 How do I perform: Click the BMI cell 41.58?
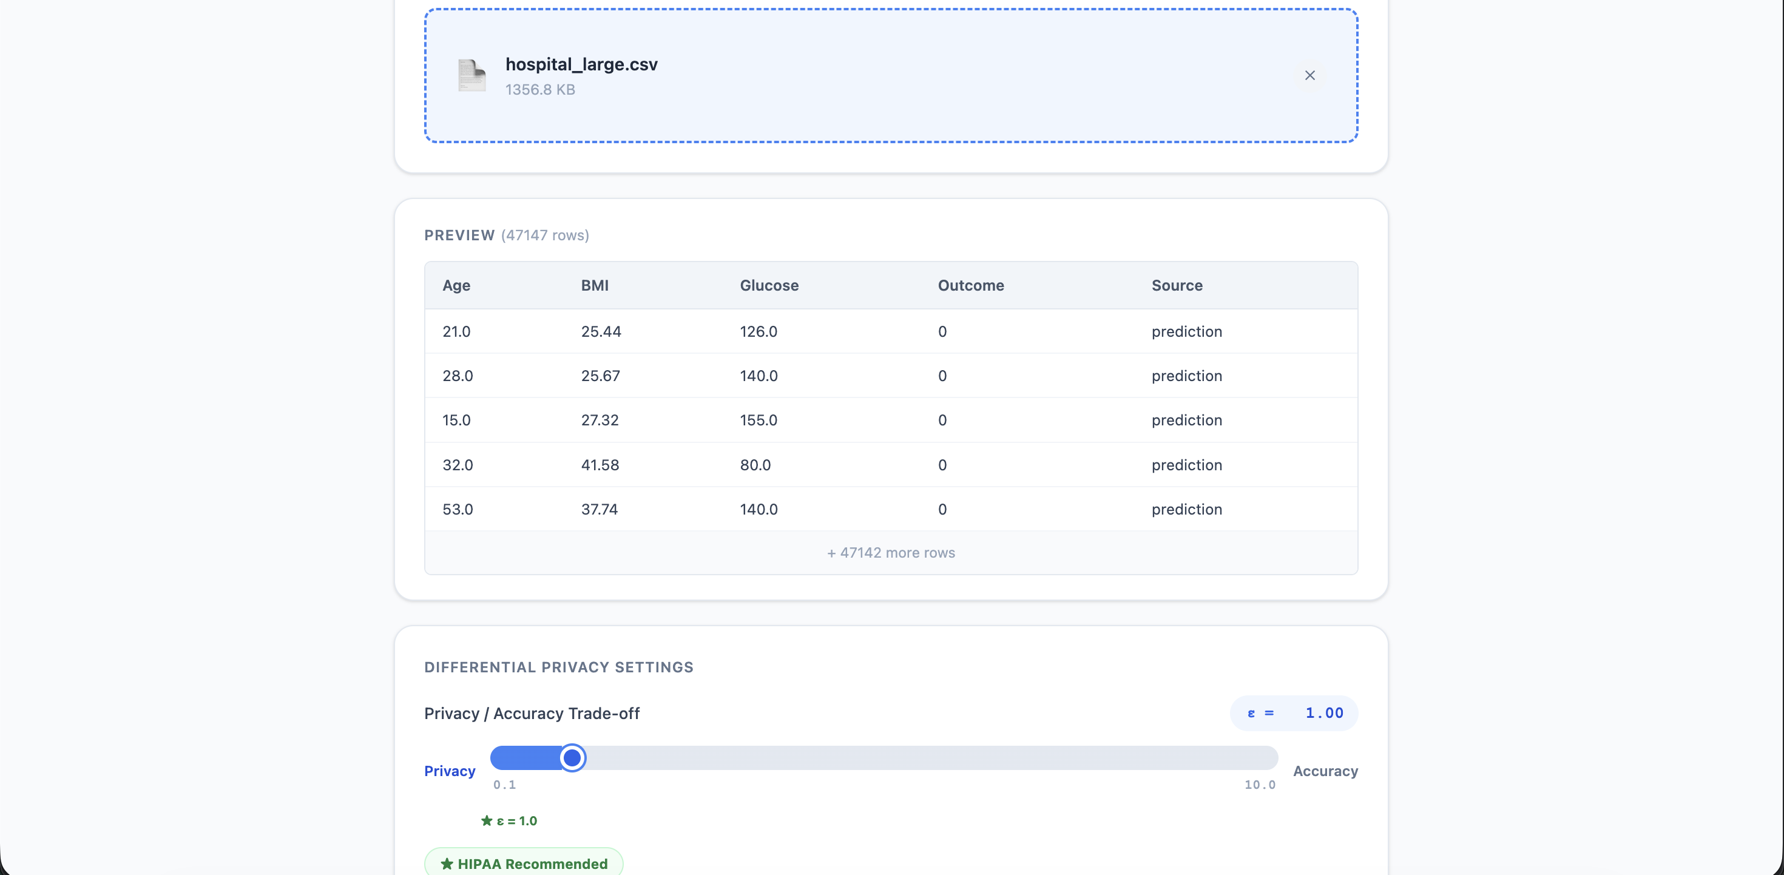(600, 465)
